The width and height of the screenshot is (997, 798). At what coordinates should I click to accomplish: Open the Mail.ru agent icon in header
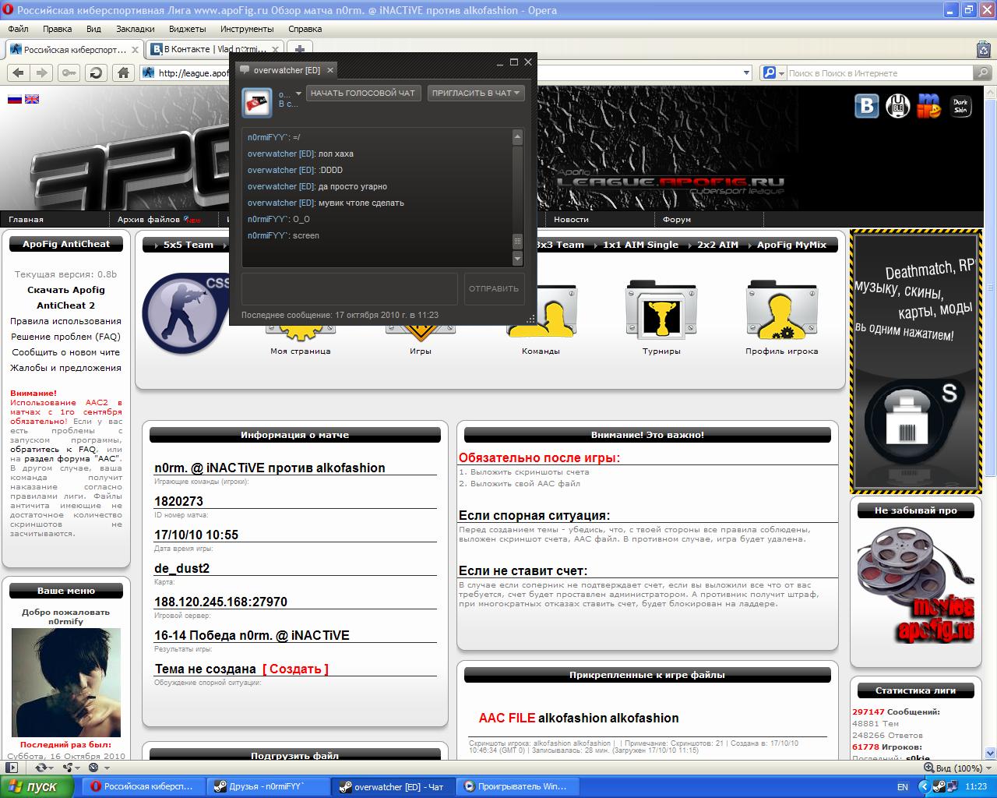[928, 106]
